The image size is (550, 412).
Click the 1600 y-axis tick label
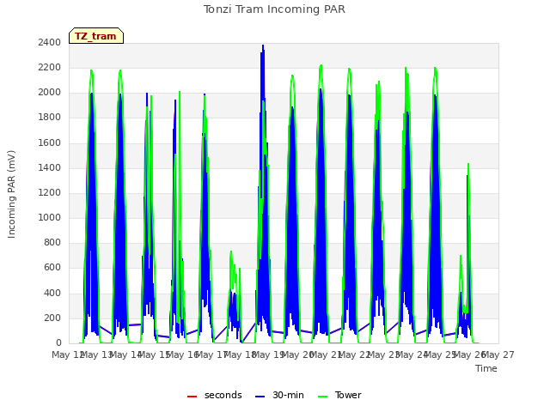(x=50, y=142)
